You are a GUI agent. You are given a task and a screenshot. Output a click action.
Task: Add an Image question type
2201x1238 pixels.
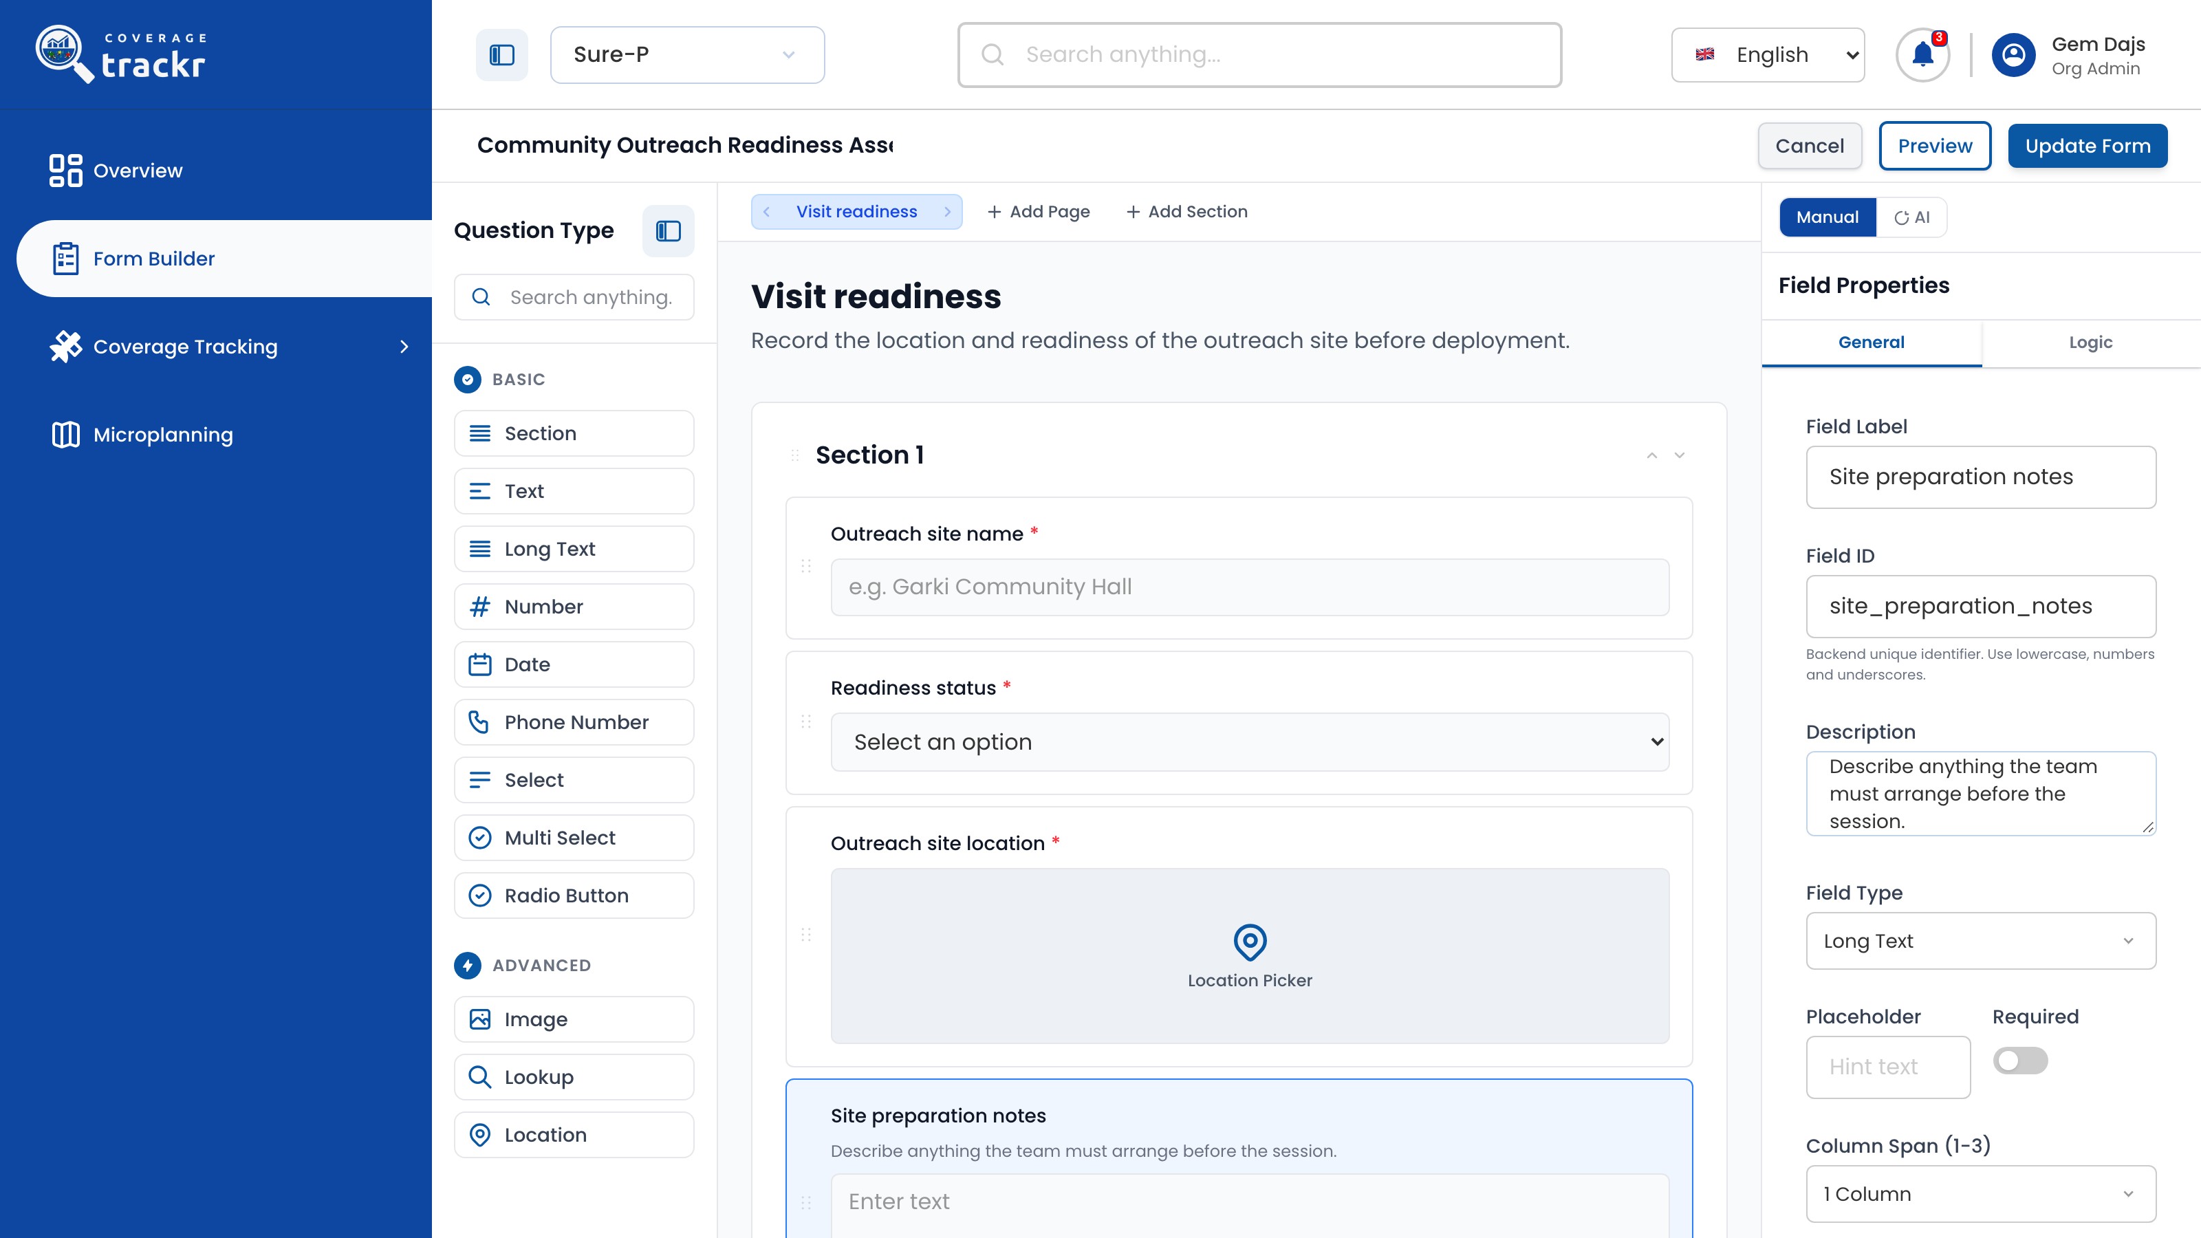574,1019
